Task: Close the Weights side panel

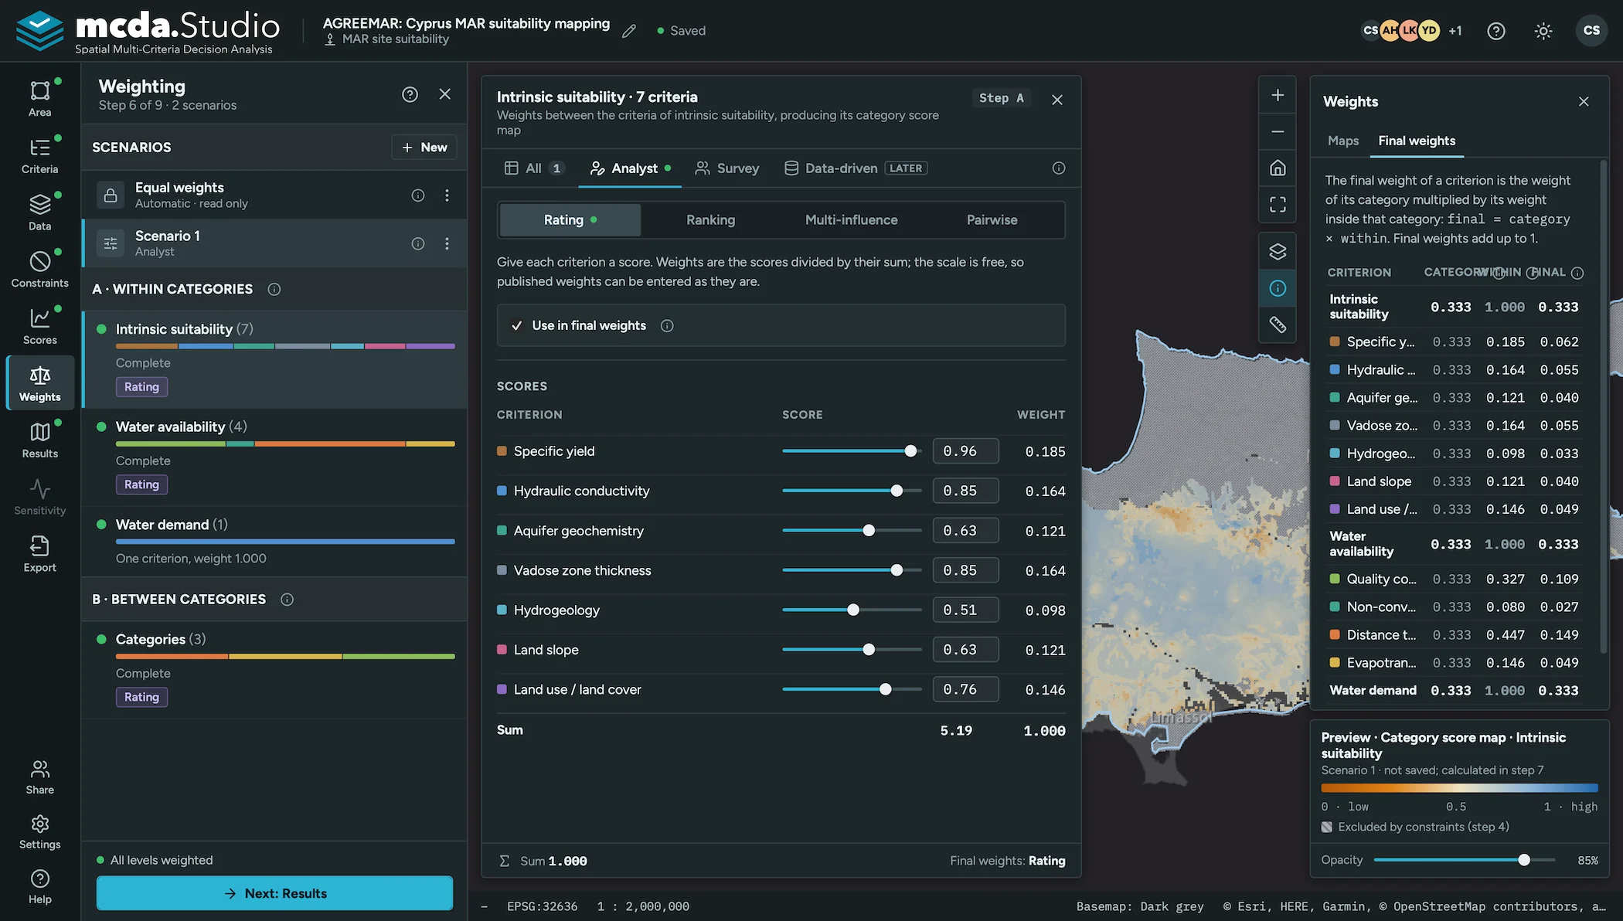Action: tap(1584, 101)
